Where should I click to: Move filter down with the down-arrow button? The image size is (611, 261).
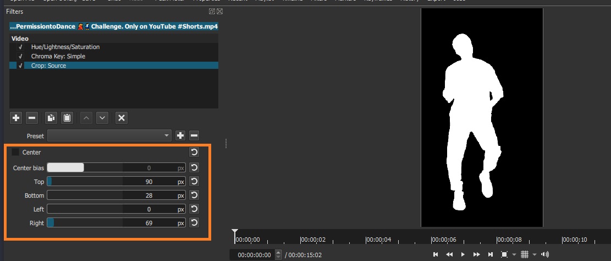[102, 118]
